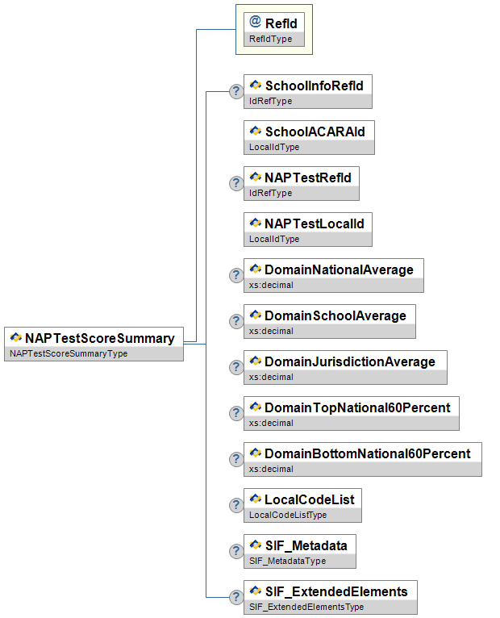Select the NAPTestScoreSummary root element

coord(99,338)
